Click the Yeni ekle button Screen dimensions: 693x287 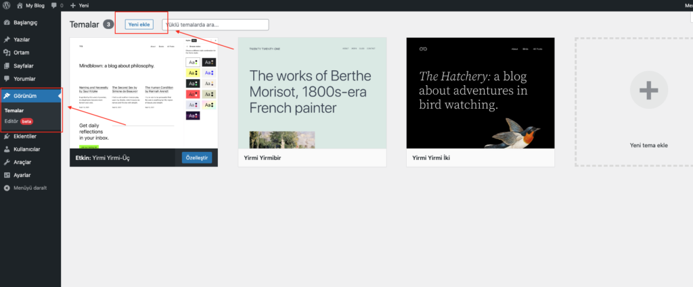coord(139,25)
